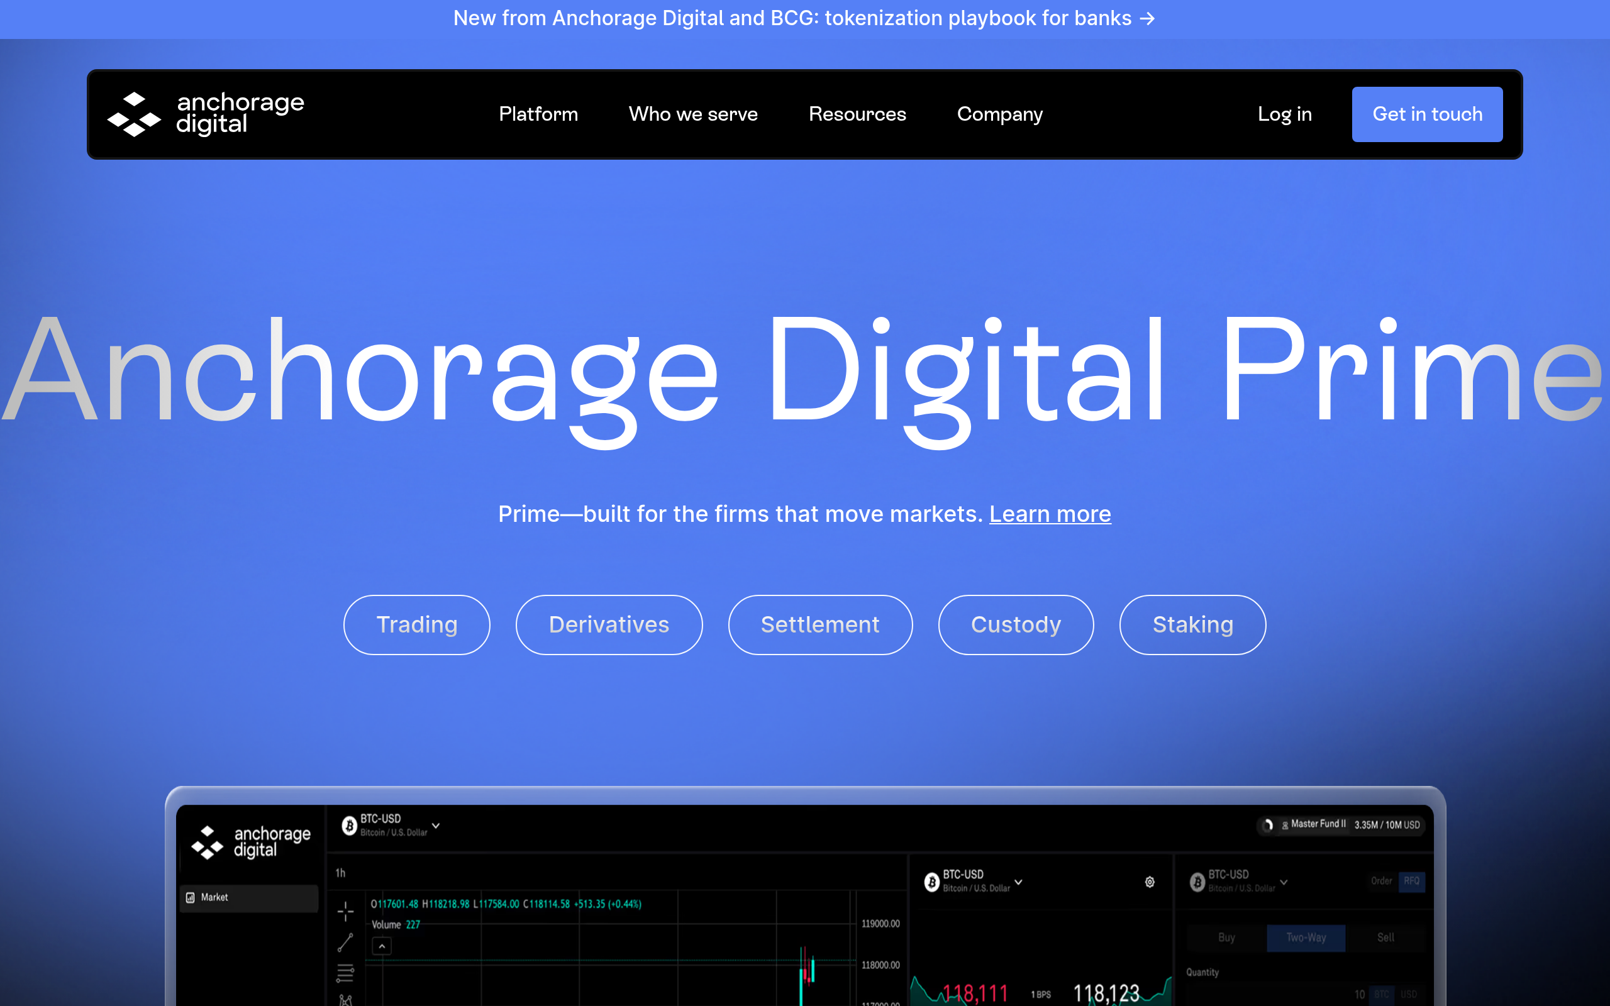Click the 118,111 bid price

coord(975,993)
